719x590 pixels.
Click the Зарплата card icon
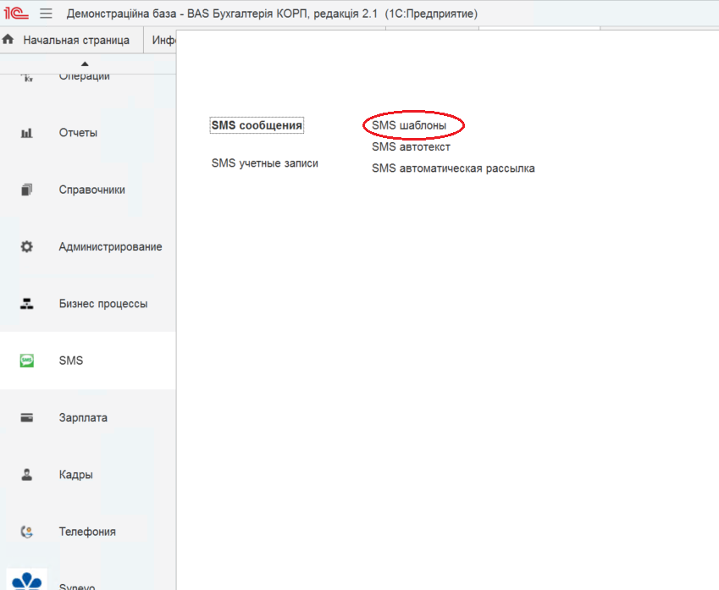pyautogui.click(x=26, y=417)
